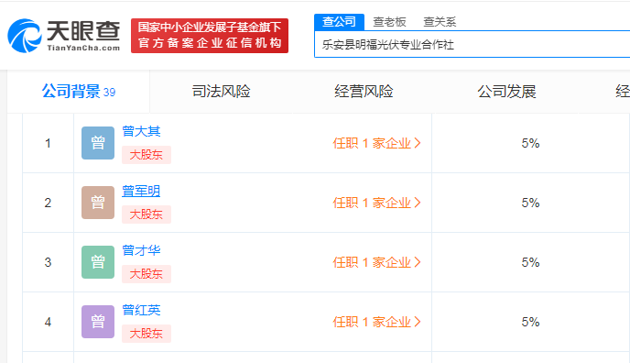Click the company search input field
This screenshot has width=630, height=363.
(x=472, y=44)
